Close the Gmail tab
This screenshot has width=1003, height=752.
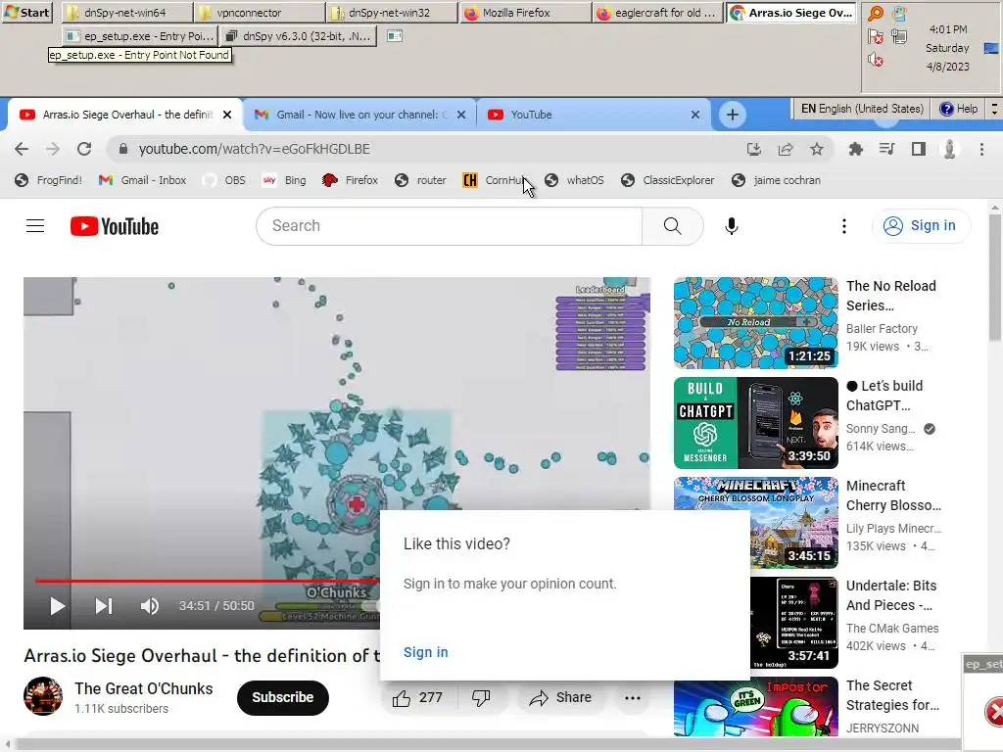click(x=461, y=115)
